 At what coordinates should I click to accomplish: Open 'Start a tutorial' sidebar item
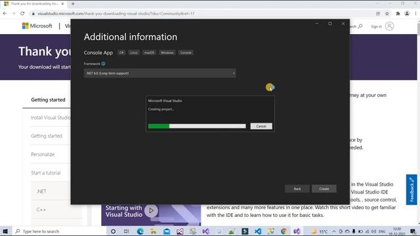(x=46, y=173)
